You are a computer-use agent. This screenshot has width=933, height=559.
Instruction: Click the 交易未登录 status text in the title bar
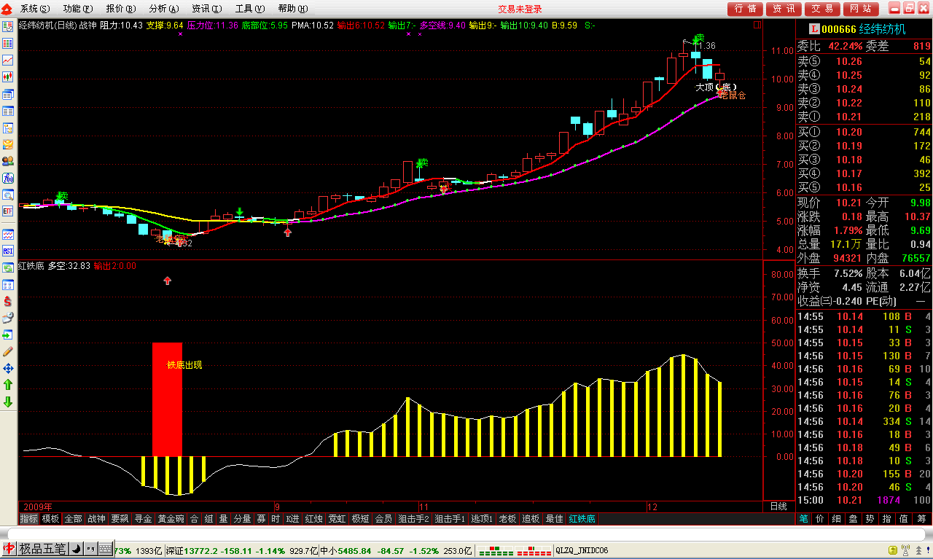click(520, 9)
